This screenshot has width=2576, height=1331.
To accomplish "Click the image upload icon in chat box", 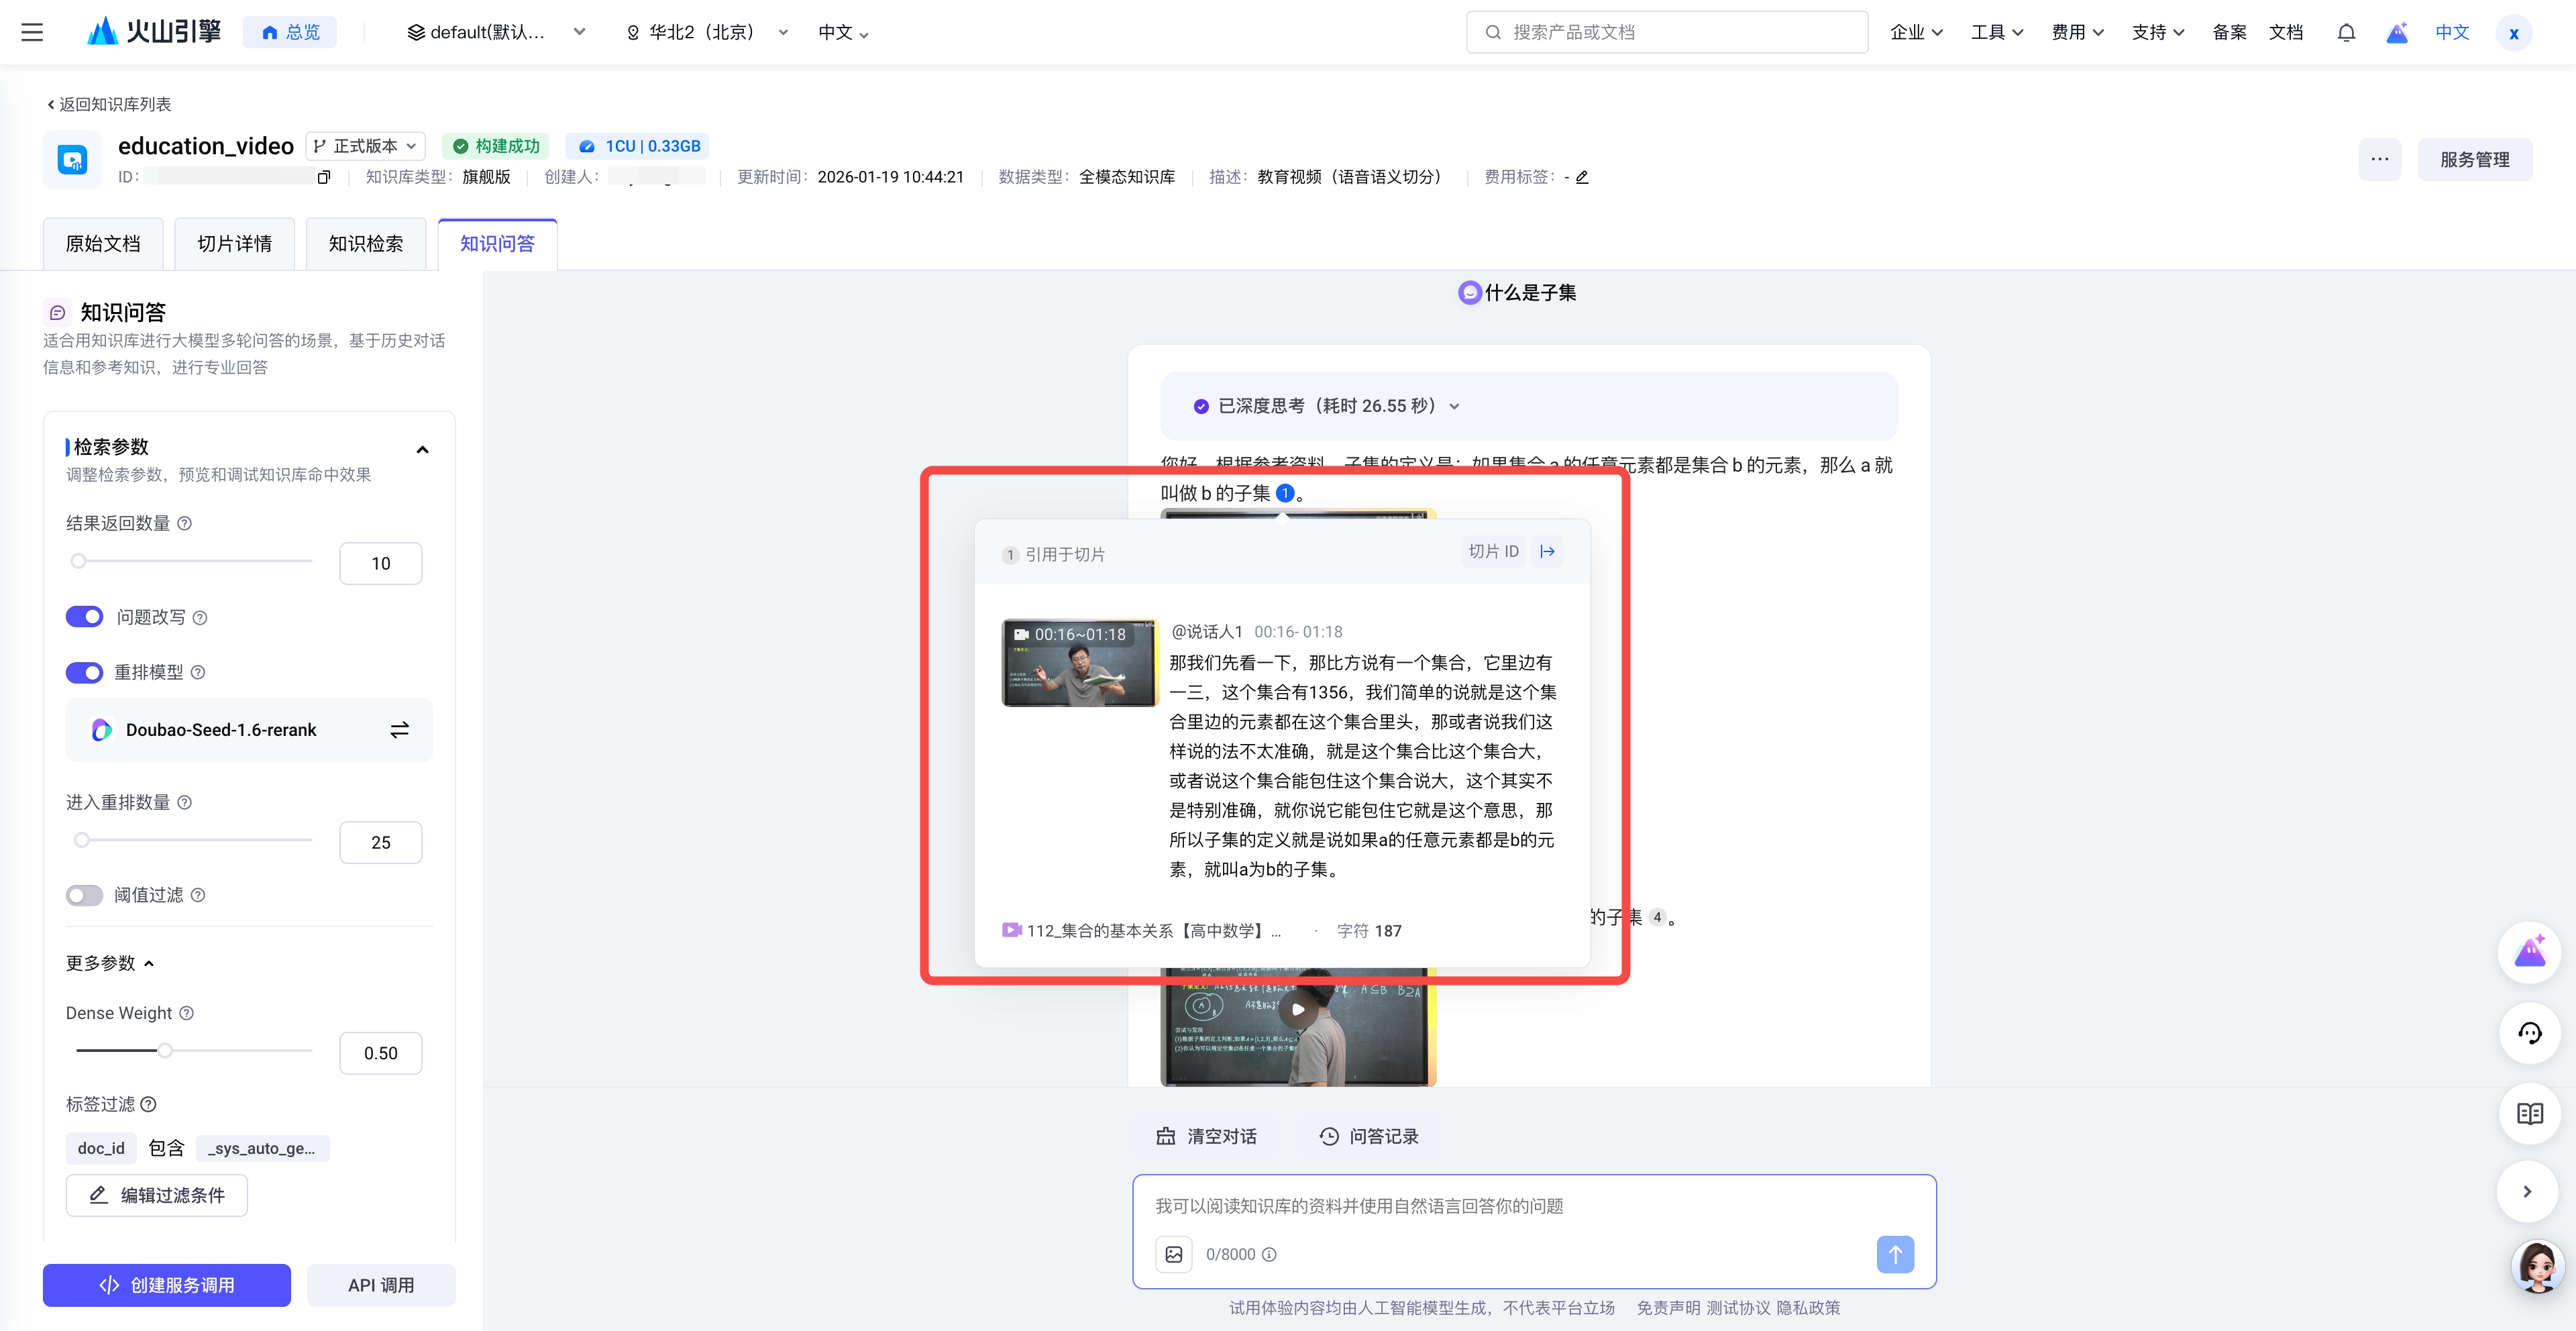I will [1174, 1254].
